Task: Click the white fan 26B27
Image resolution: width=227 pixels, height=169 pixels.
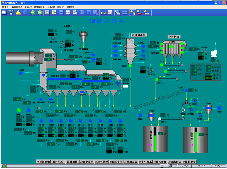Action: [x=214, y=53]
